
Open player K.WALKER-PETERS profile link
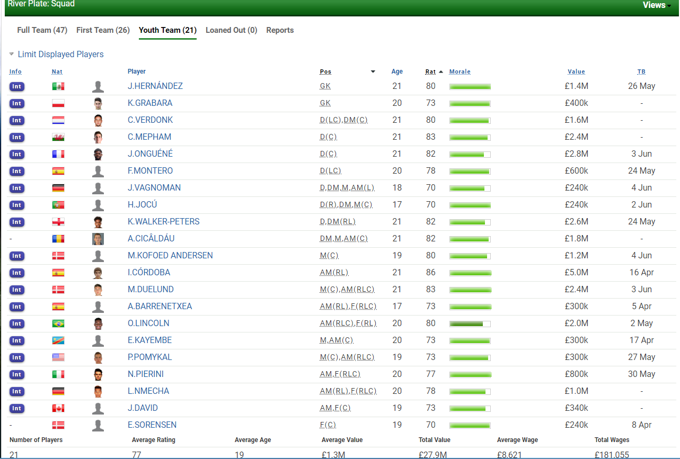pyautogui.click(x=164, y=222)
